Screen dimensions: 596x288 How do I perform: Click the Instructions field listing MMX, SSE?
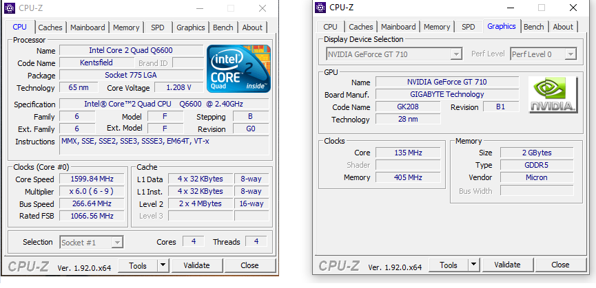164,146
